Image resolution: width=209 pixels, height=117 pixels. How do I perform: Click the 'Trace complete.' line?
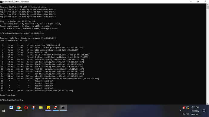tap(8, 95)
